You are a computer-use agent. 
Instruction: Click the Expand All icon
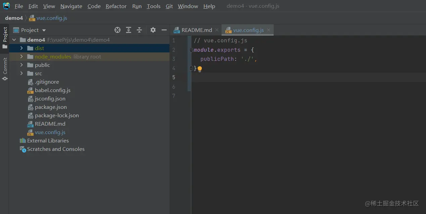pyautogui.click(x=129, y=30)
